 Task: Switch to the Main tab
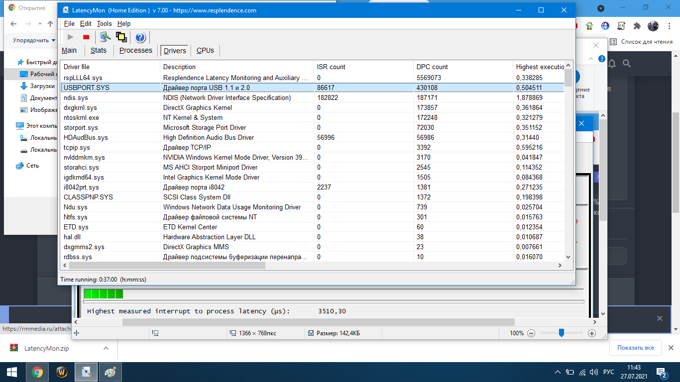point(69,50)
